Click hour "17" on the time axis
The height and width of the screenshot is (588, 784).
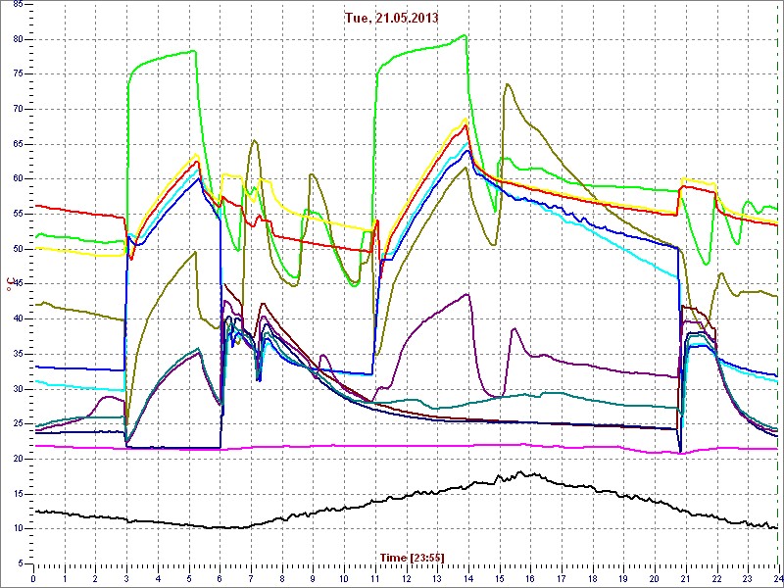pyautogui.click(x=561, y=578)
